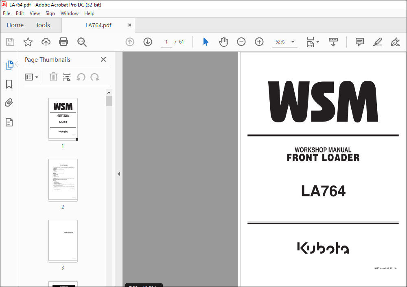Screen dimensions: 407x287
Task: Click the Page Thumbnails panel title
Action: [x=48, y=60]
